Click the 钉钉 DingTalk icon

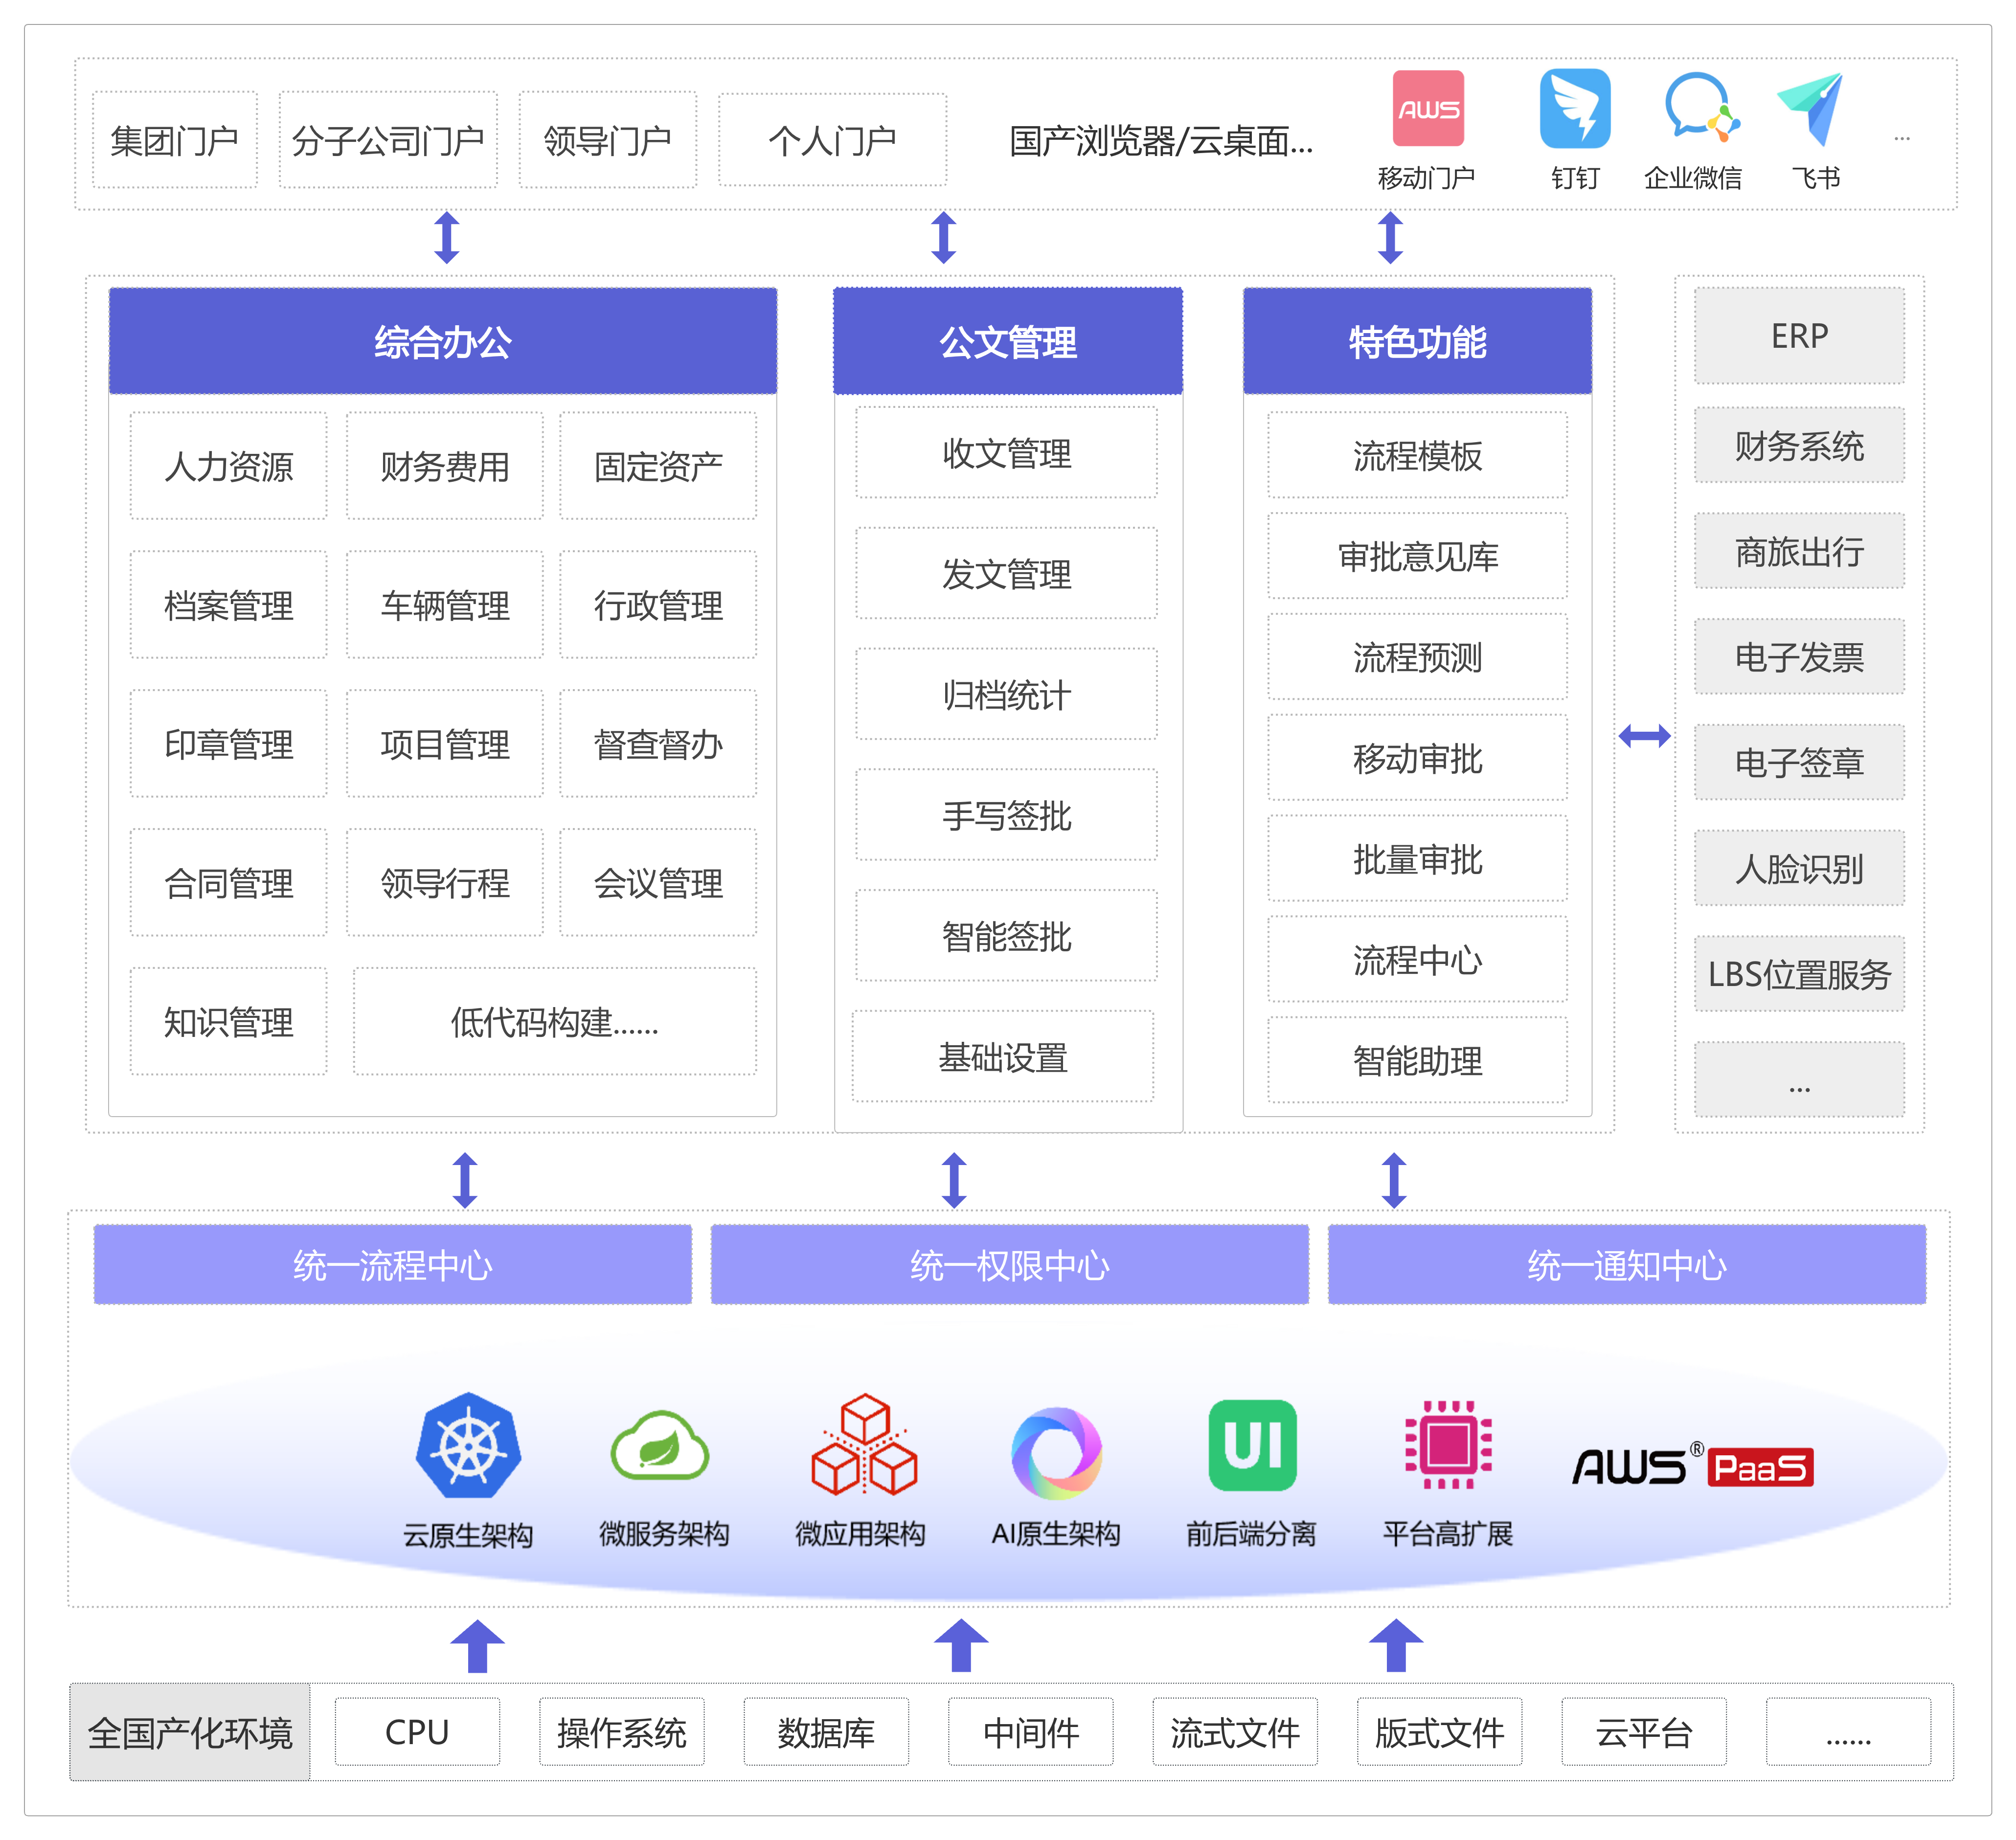(x=1575, y=108)
